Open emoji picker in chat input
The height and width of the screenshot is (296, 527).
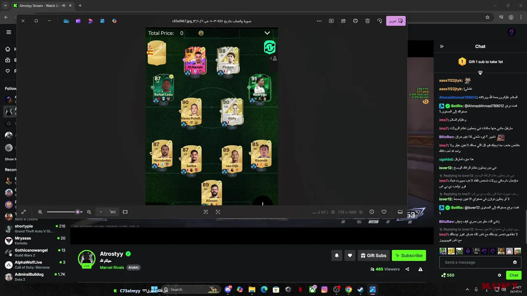coord(515,262)
